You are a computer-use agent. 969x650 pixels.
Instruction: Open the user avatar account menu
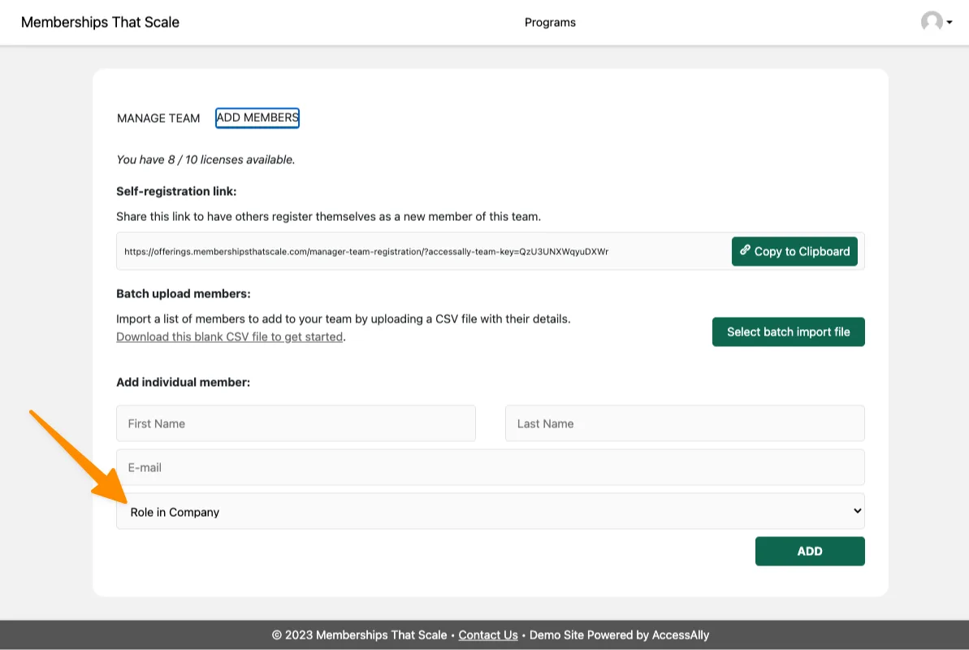931,22
